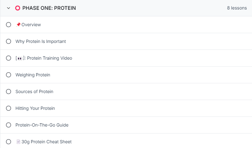Open the Hitting Your Protein lesson
Image resolution: width=252 pixels, height=148 pixels.
pyautogui.click(x=35, y=108)
